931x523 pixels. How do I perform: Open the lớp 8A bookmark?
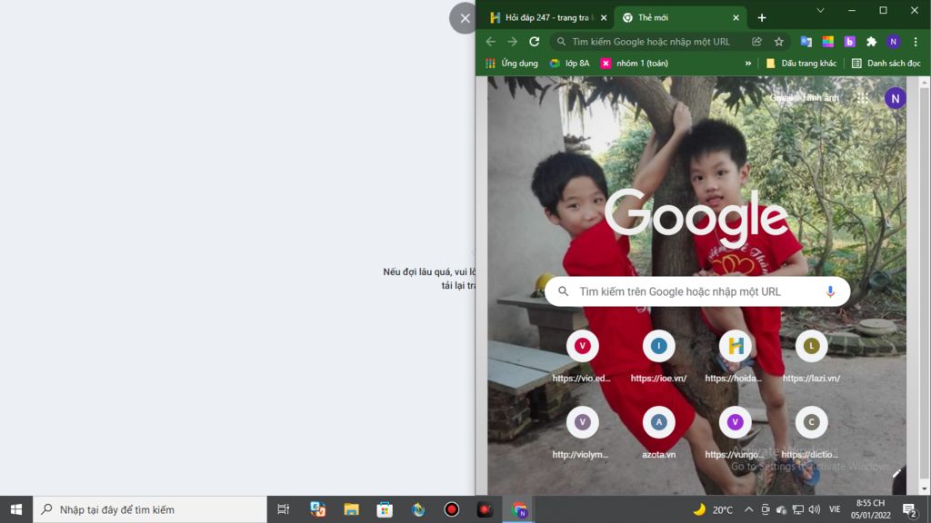pos(569,64)
